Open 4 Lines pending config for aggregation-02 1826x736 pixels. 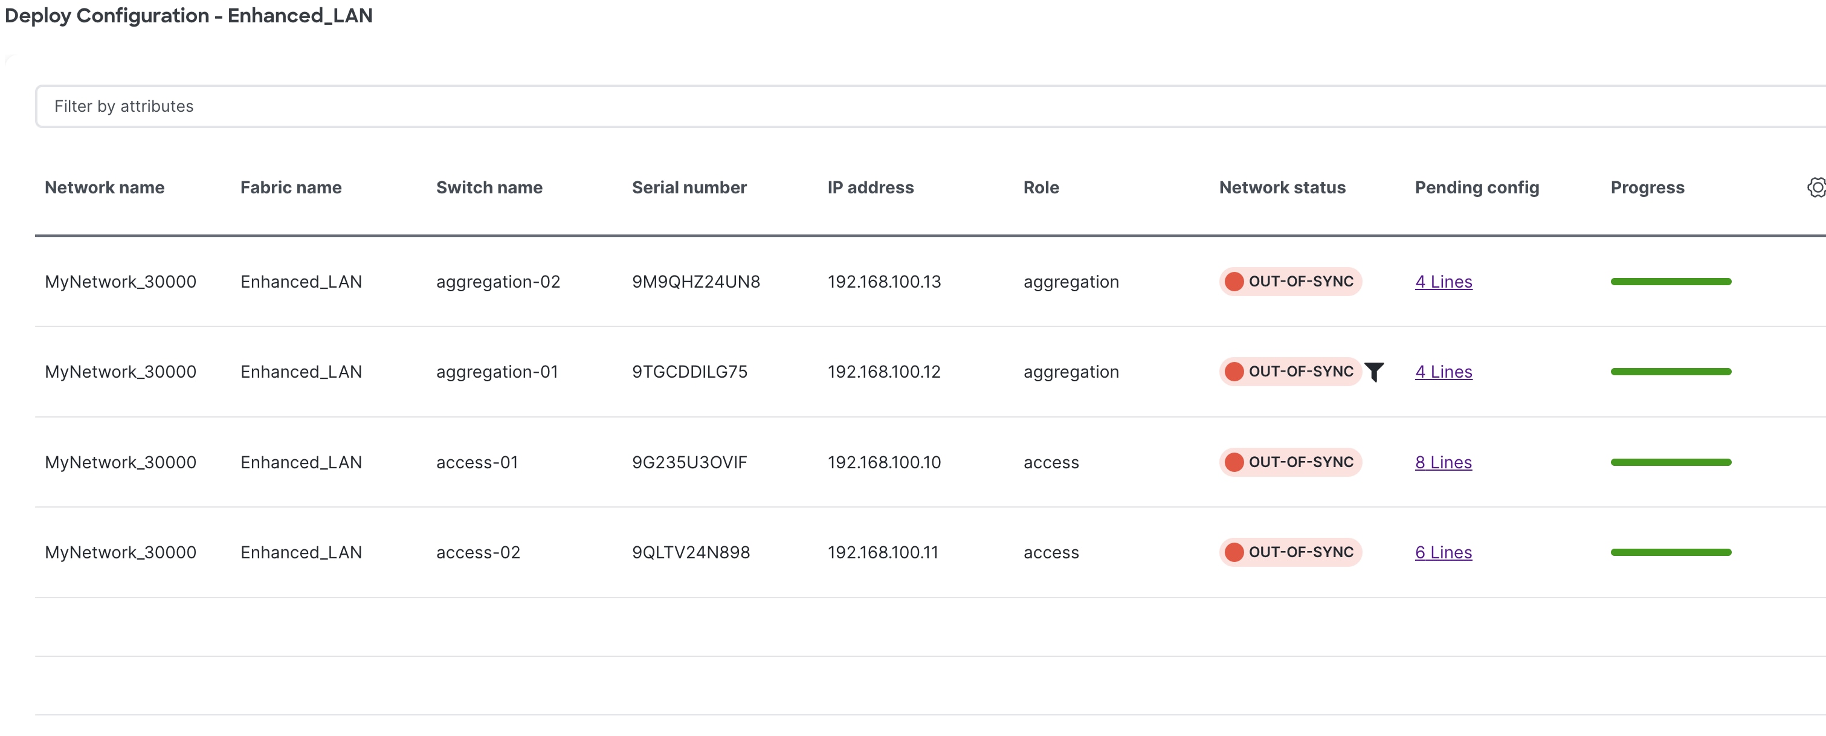1444,282
